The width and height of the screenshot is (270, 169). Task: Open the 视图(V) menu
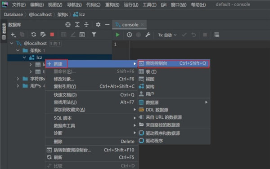[55, 4]
